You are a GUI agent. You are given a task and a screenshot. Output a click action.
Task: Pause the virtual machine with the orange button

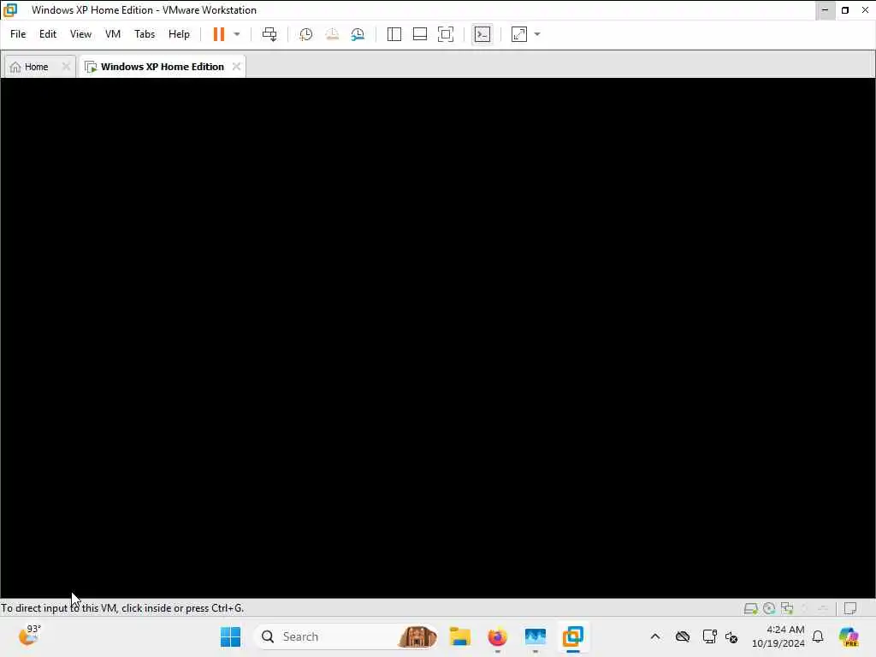pyautogui.click(x=218, y=34)
